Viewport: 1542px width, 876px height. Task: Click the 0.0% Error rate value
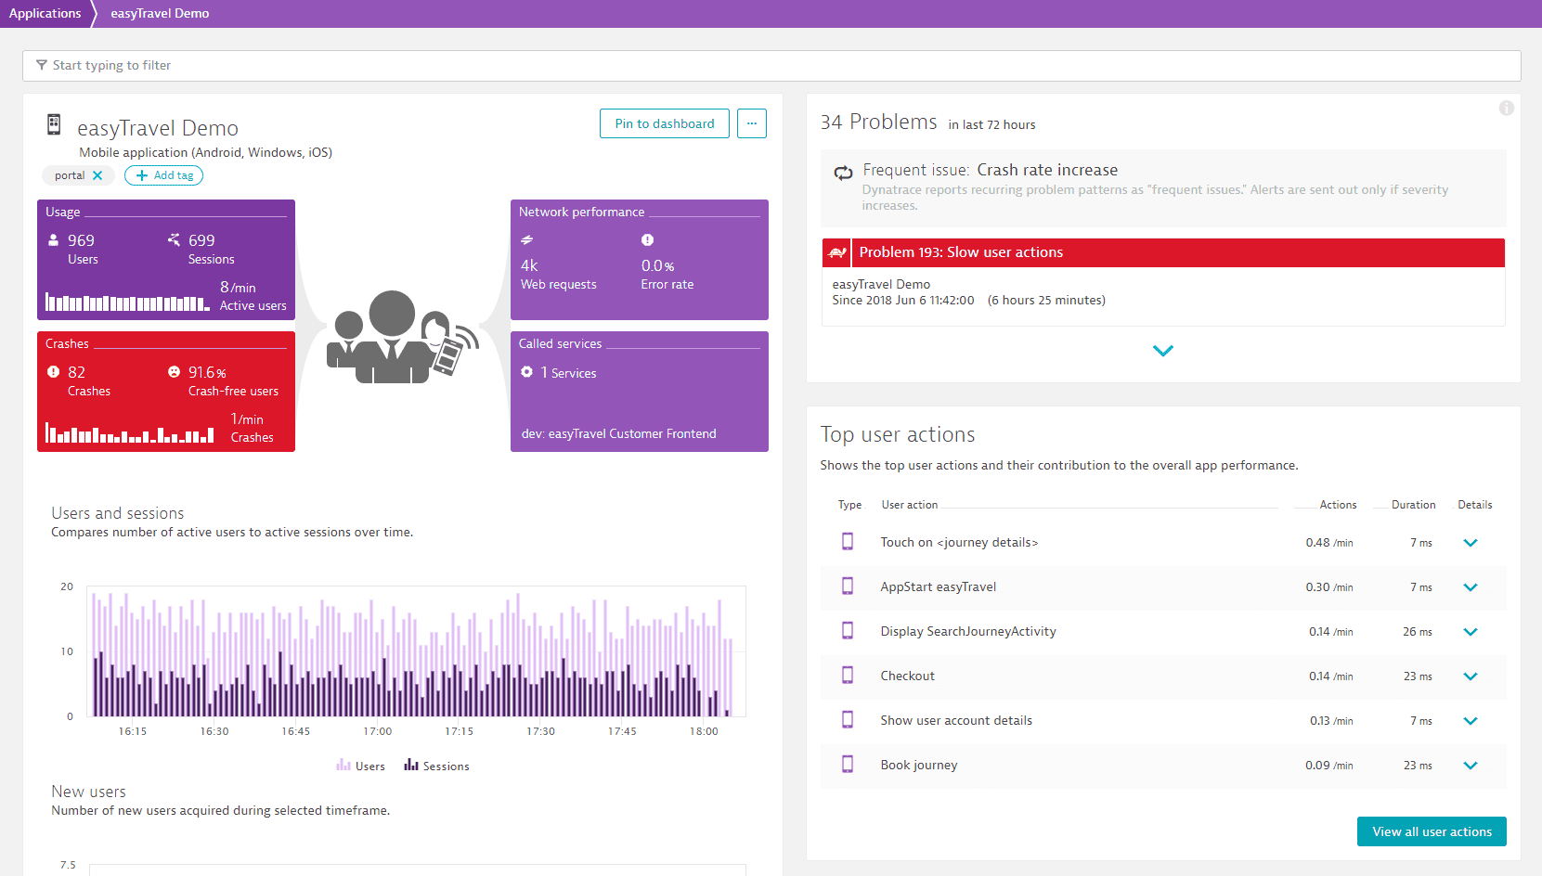pyautogui.click(x=657, y=265)
